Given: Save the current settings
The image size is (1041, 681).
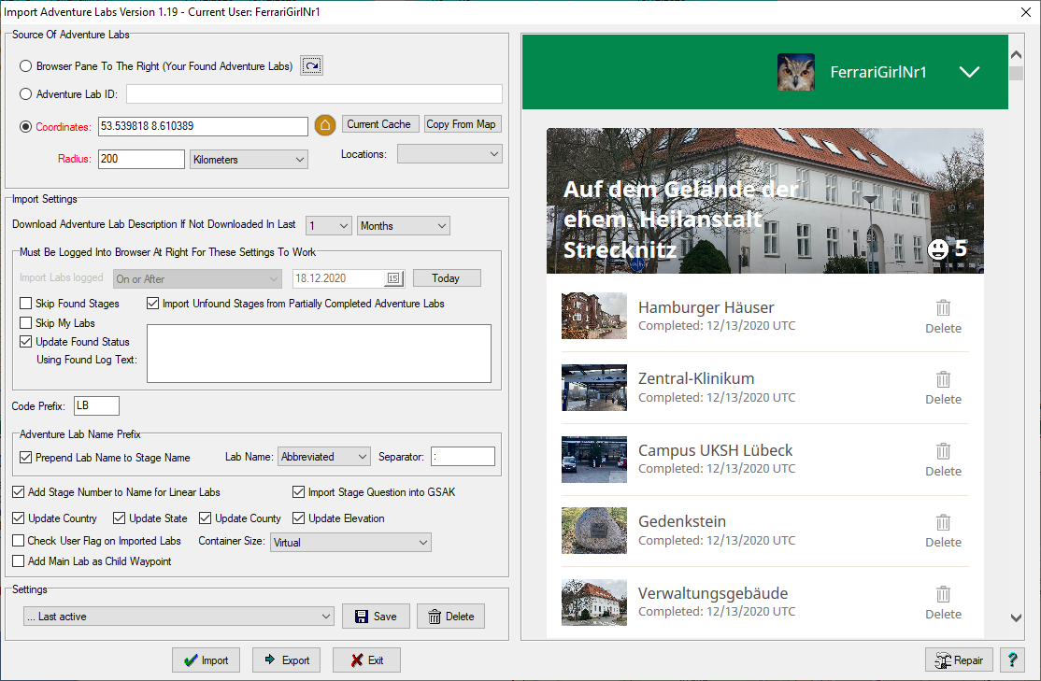Looking at the screenshot, I should pos(376,616).
